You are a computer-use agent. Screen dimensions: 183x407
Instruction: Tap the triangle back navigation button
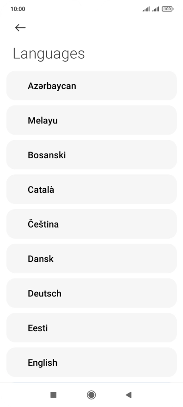click(x=128, y=395)
